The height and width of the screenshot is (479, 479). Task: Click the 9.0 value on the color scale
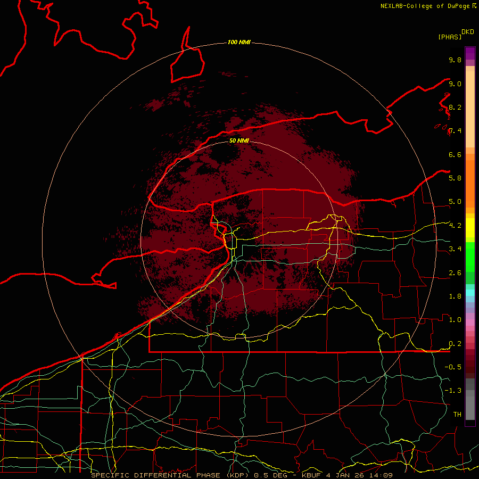click(455, 84)
